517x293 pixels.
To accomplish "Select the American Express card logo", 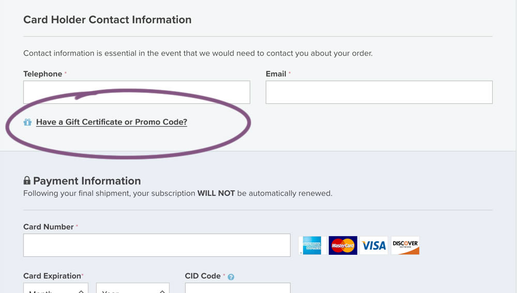I will [312, 245].
